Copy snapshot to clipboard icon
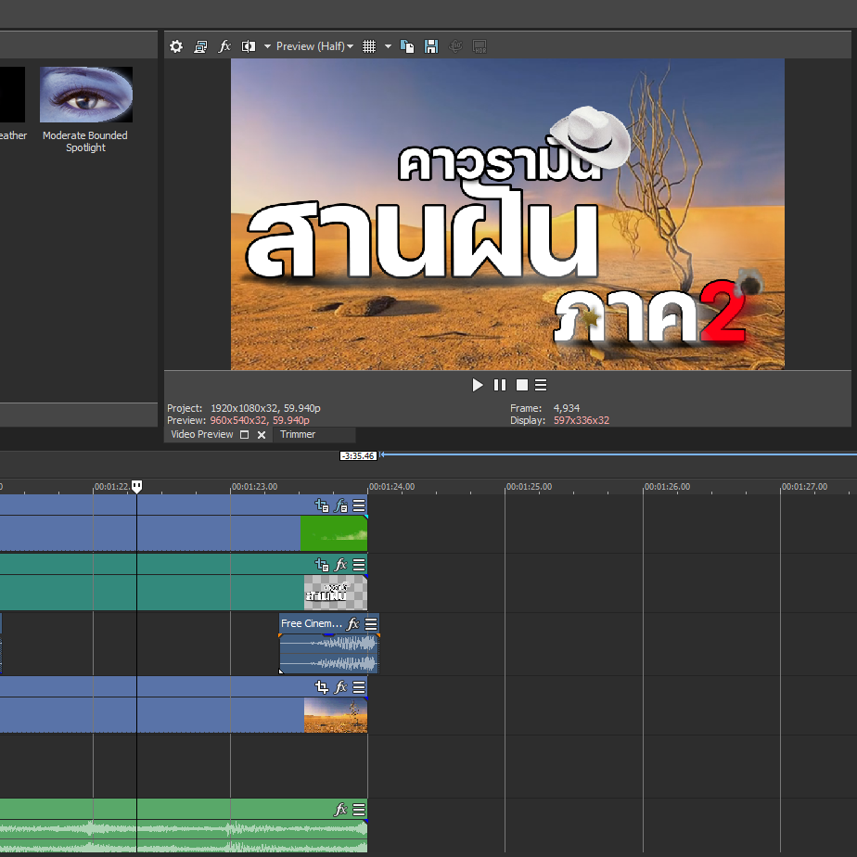 407,46
